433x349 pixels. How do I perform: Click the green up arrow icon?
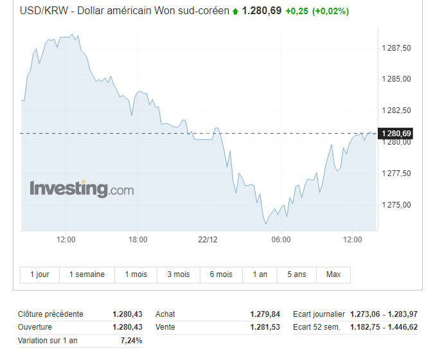click(235, 12)
